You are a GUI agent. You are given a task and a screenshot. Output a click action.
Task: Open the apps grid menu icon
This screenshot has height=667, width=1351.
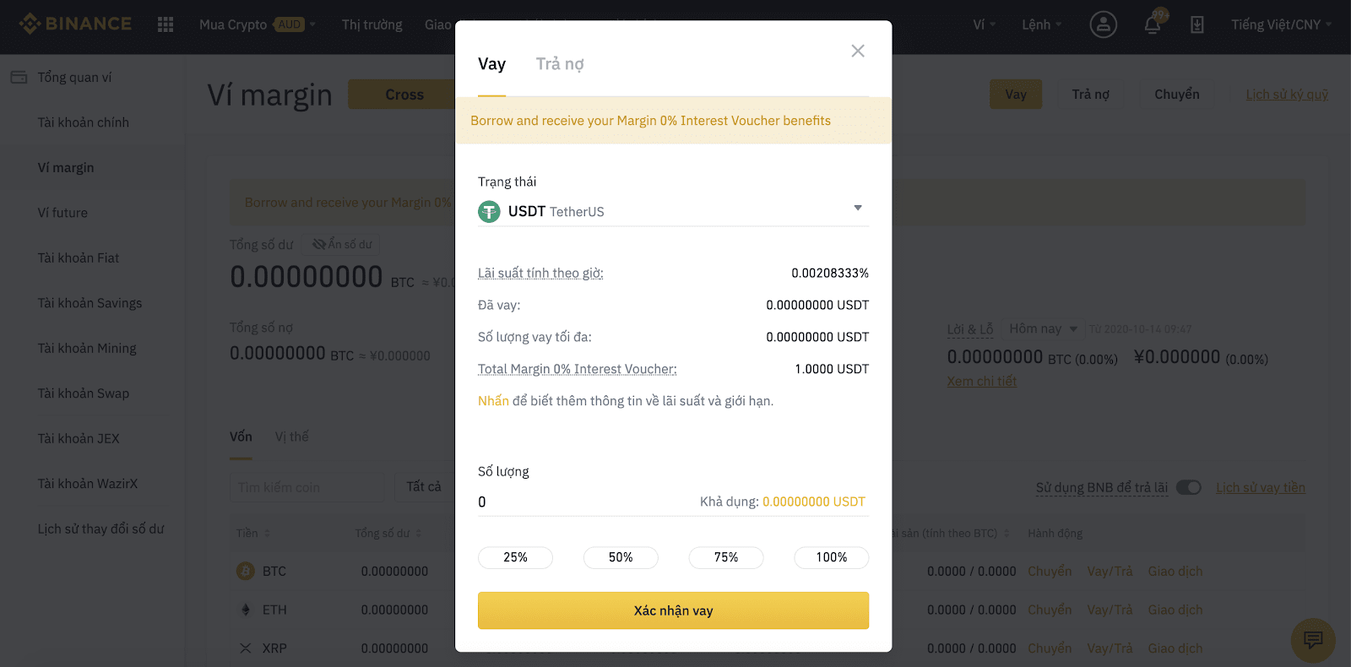(x=165, y=24)
